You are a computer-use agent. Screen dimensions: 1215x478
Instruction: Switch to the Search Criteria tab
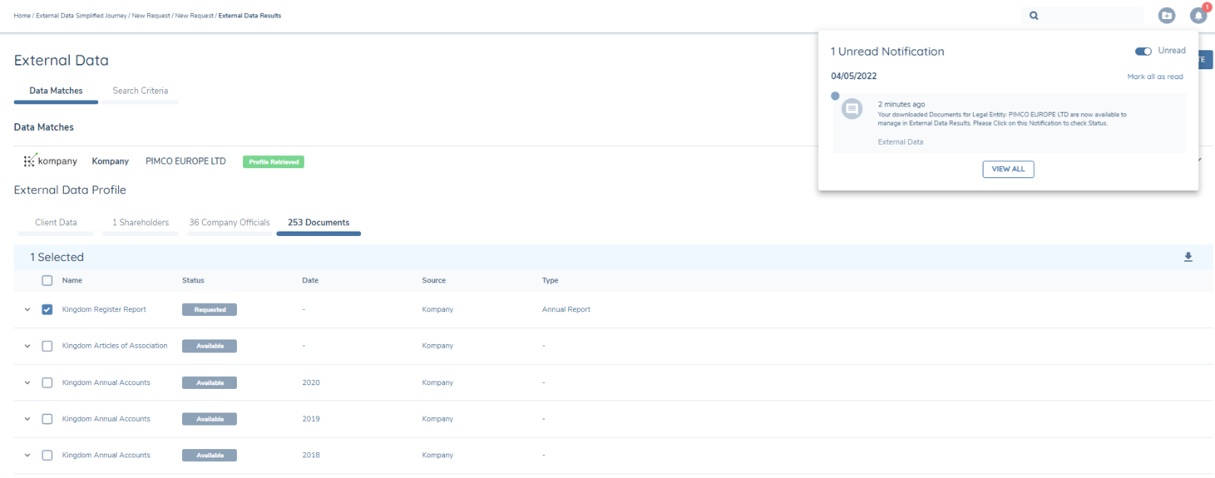(x=140, y=91)
